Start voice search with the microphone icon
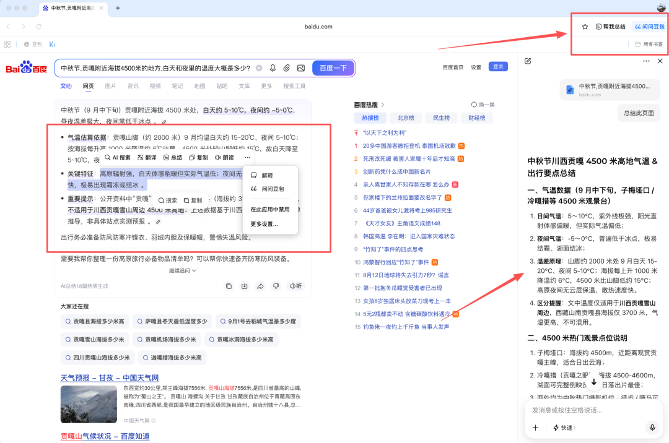 click(x=273, y=68)
